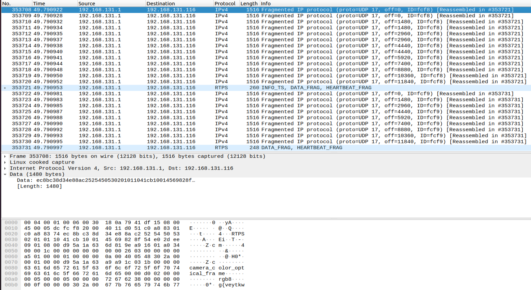The width and height of the screenshot is (531, 290).
Task: Sort by the Time column header
Action: [x=55, y=3]
